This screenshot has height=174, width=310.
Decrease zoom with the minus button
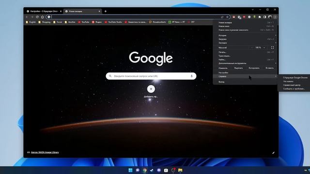(x=252, y=47)
